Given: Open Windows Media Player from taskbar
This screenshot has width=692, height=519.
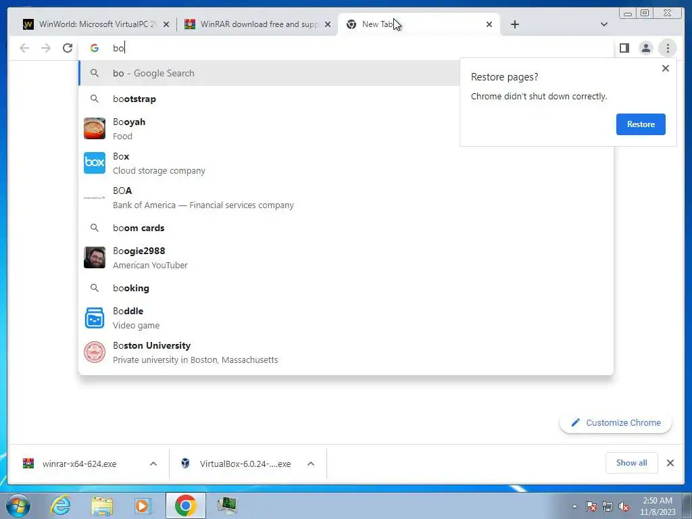Looking at the screenshot, I should (143, 505).
